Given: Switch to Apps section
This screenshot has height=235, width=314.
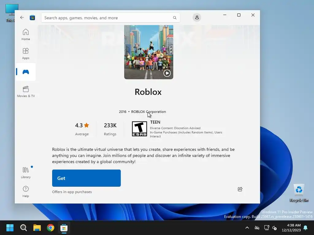Looking at the screenshot, I should (26, 54).
